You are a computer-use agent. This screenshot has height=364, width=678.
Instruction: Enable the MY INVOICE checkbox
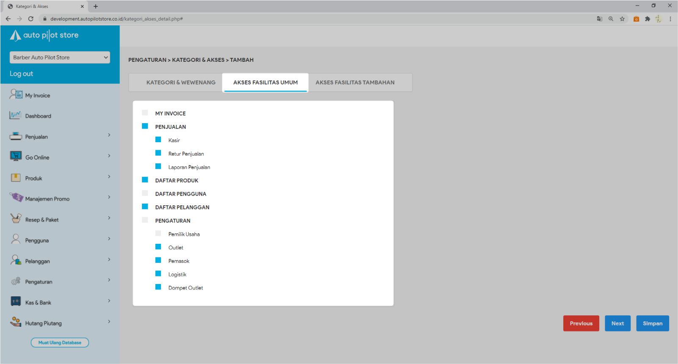coord(145,113)
